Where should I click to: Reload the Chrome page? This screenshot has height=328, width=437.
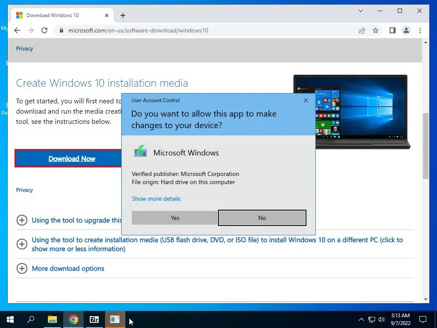44,30
